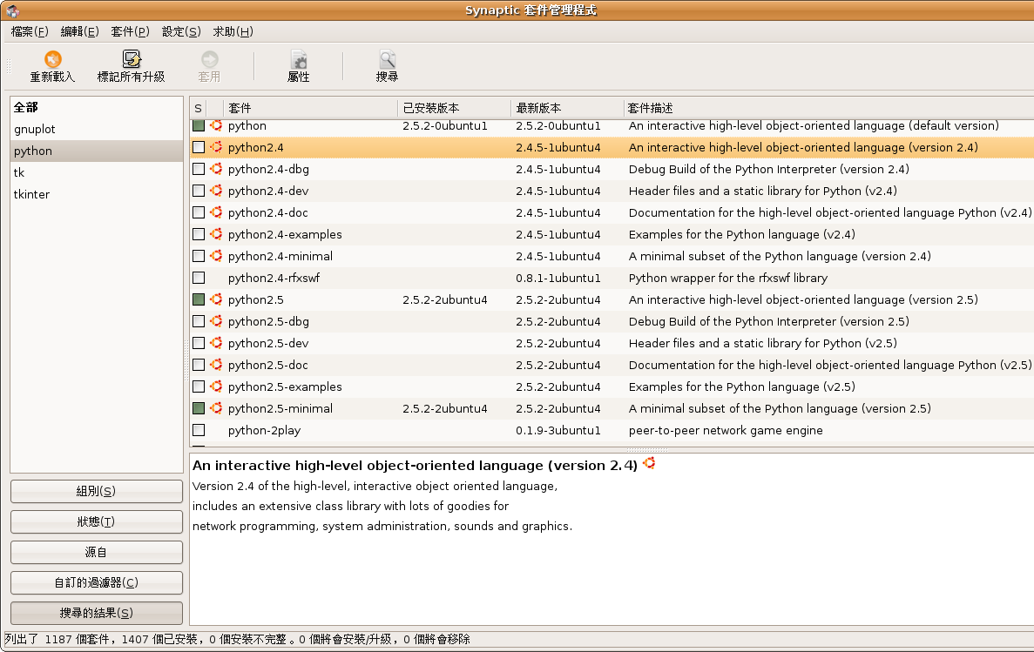Sort by the 最新版本 latest version header

click(568, 108)
